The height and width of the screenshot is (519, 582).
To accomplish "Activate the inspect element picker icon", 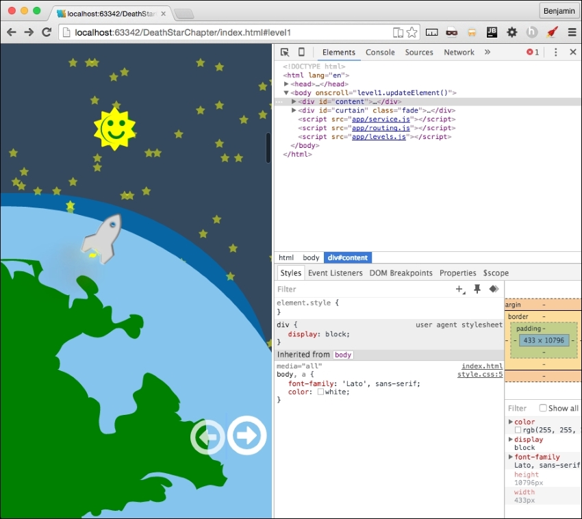I will tap(285, 52).
